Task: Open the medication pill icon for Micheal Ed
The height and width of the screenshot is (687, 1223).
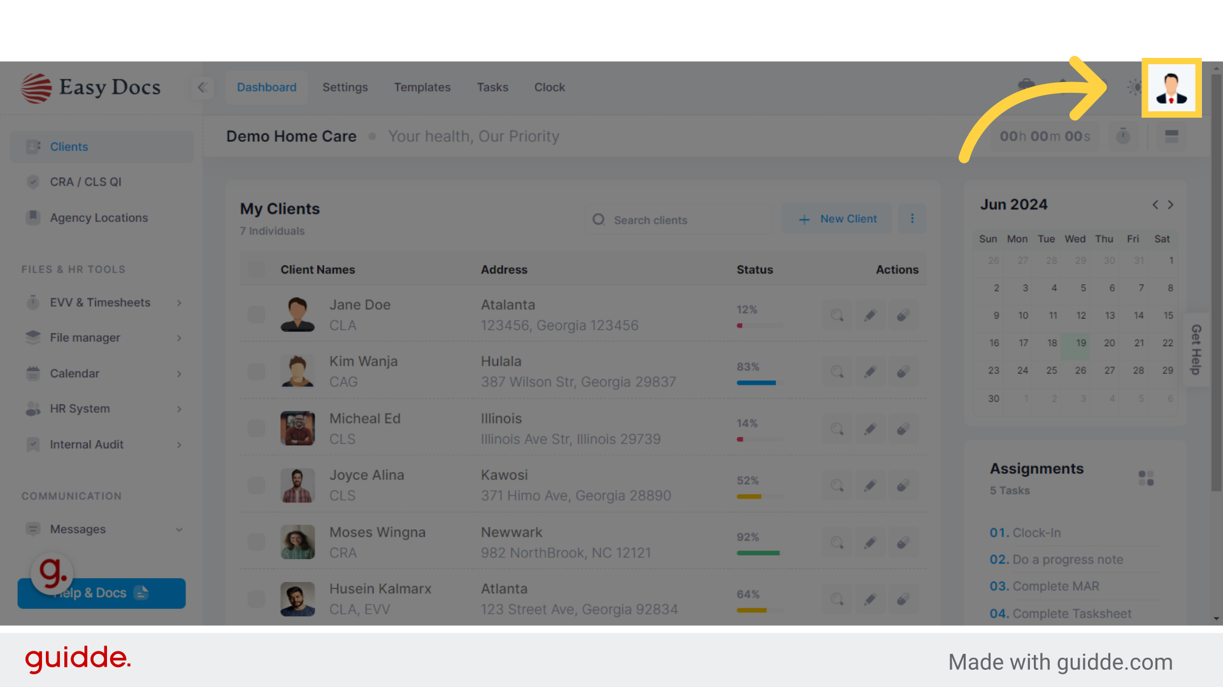Action: click(x=903, y=429)
